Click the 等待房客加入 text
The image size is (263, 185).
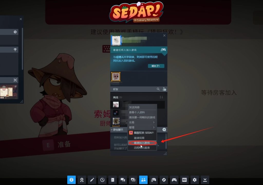tap(219, 92)
